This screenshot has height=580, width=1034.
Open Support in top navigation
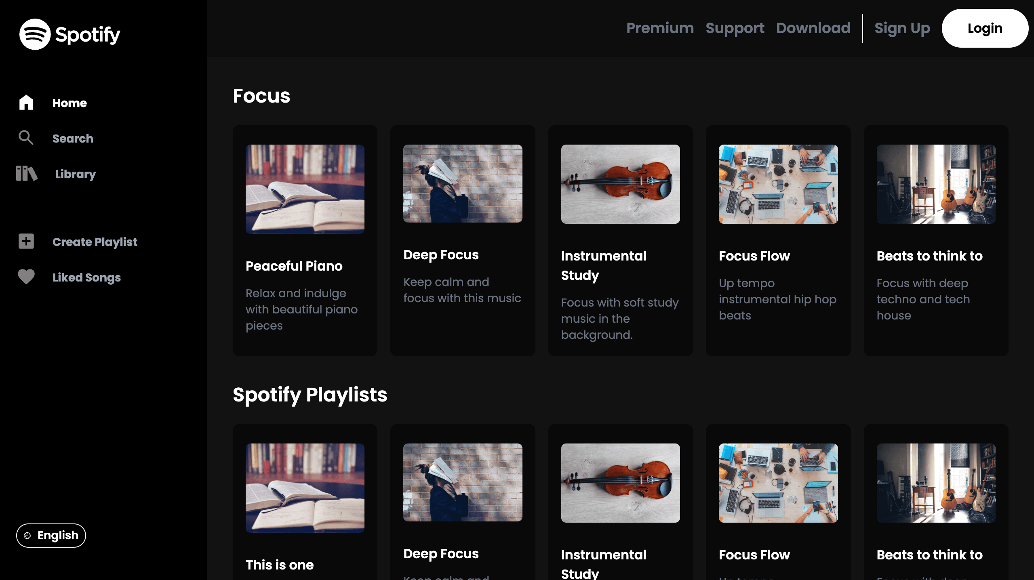pyautogui.click(x=735, y=28)
